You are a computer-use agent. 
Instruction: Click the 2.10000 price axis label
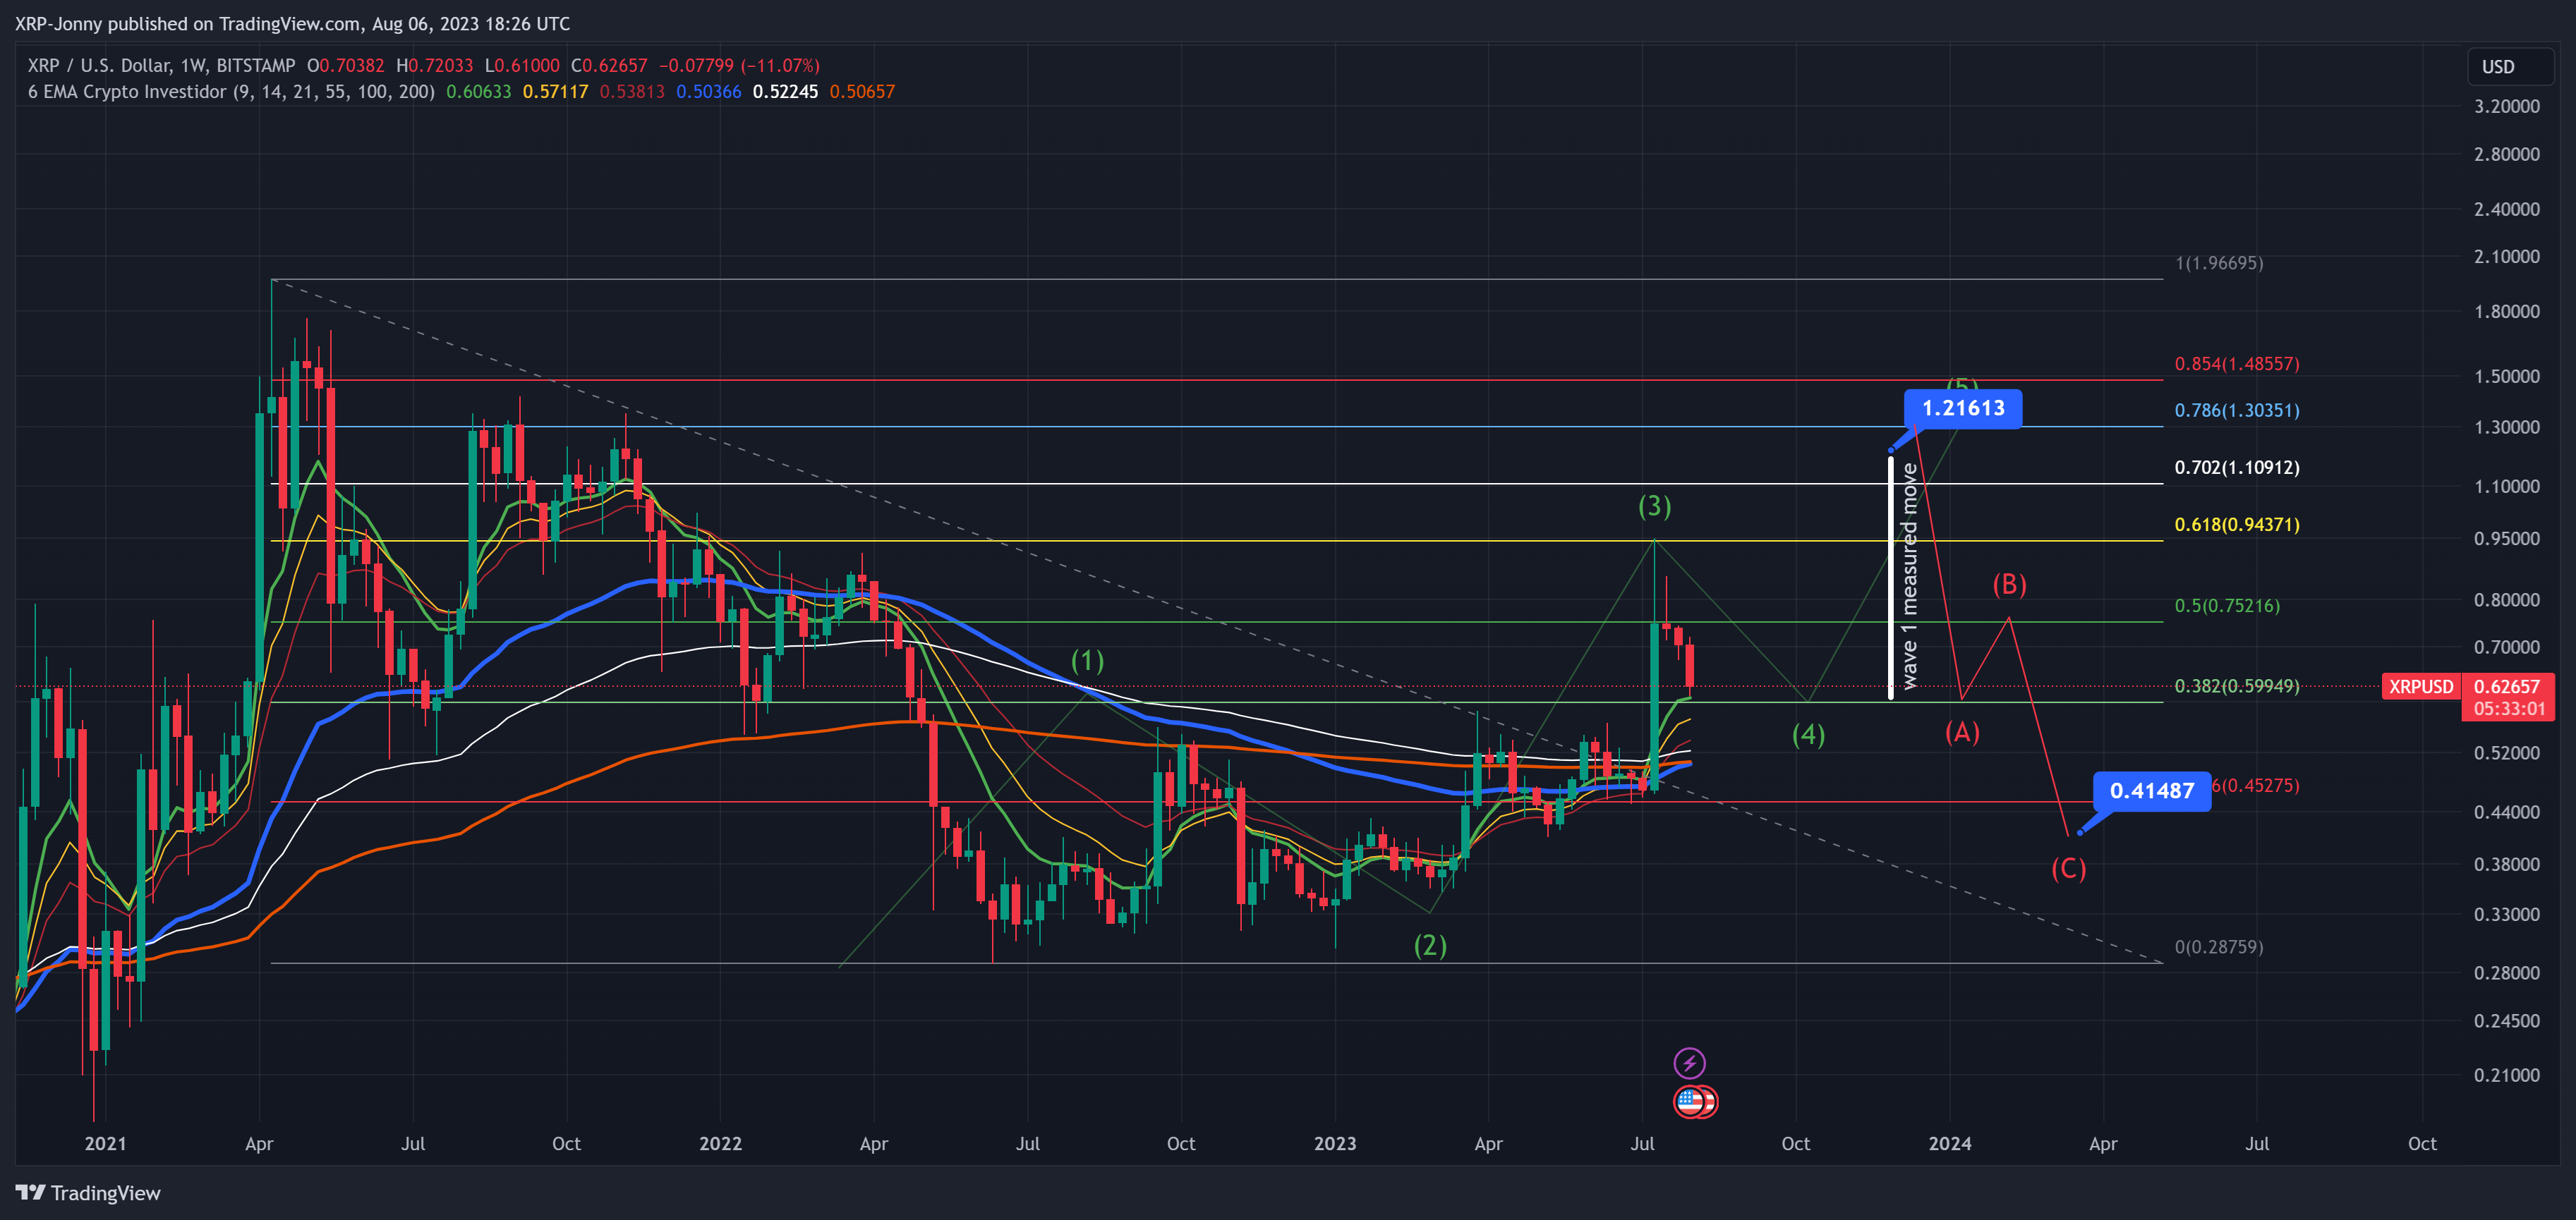click(2506, 257)
